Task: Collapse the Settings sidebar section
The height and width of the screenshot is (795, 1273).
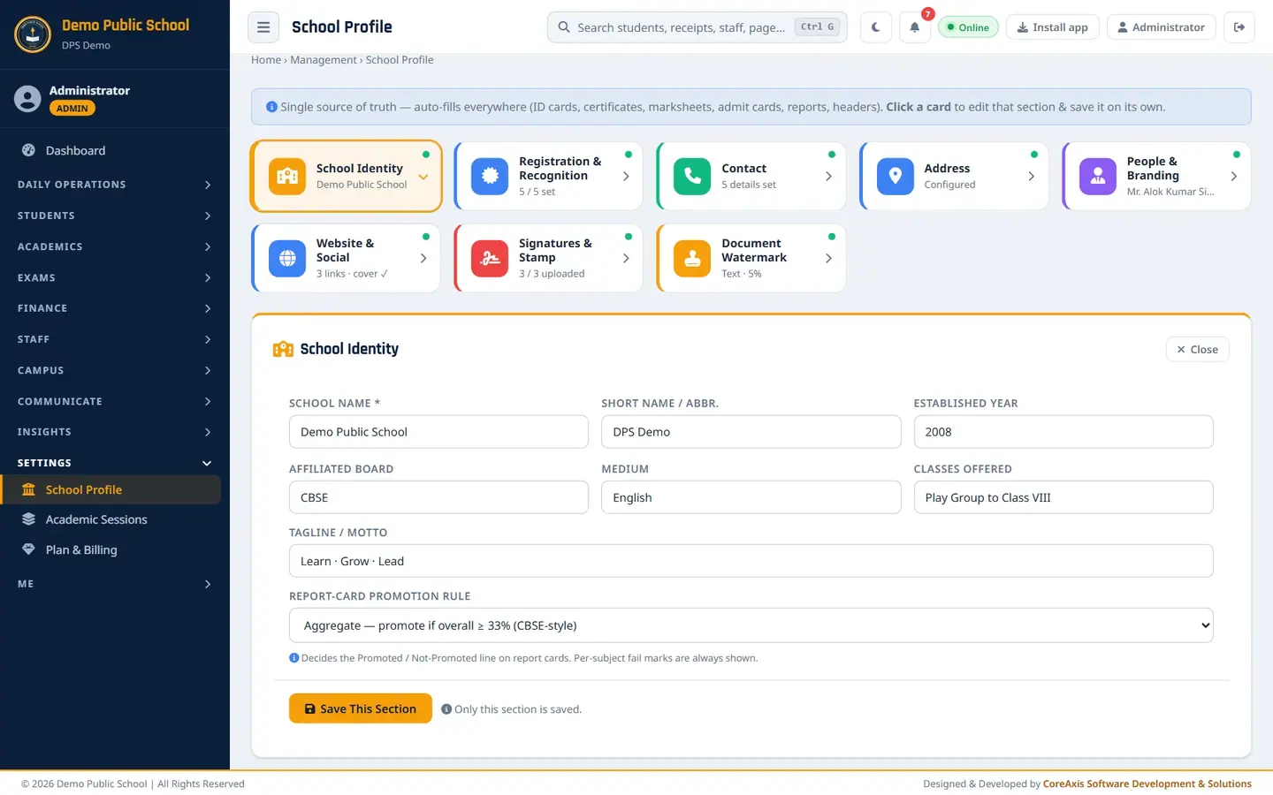Action: tap(115, 463)
